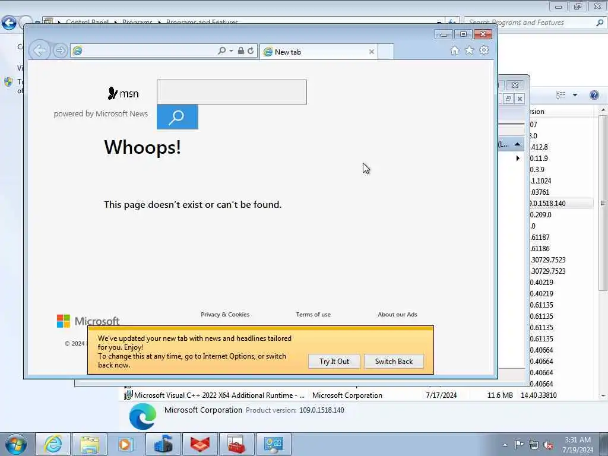Viewport: 608px width, 456px height.
Task: Click the network icon in system tray
Action: tap(534, 445)
